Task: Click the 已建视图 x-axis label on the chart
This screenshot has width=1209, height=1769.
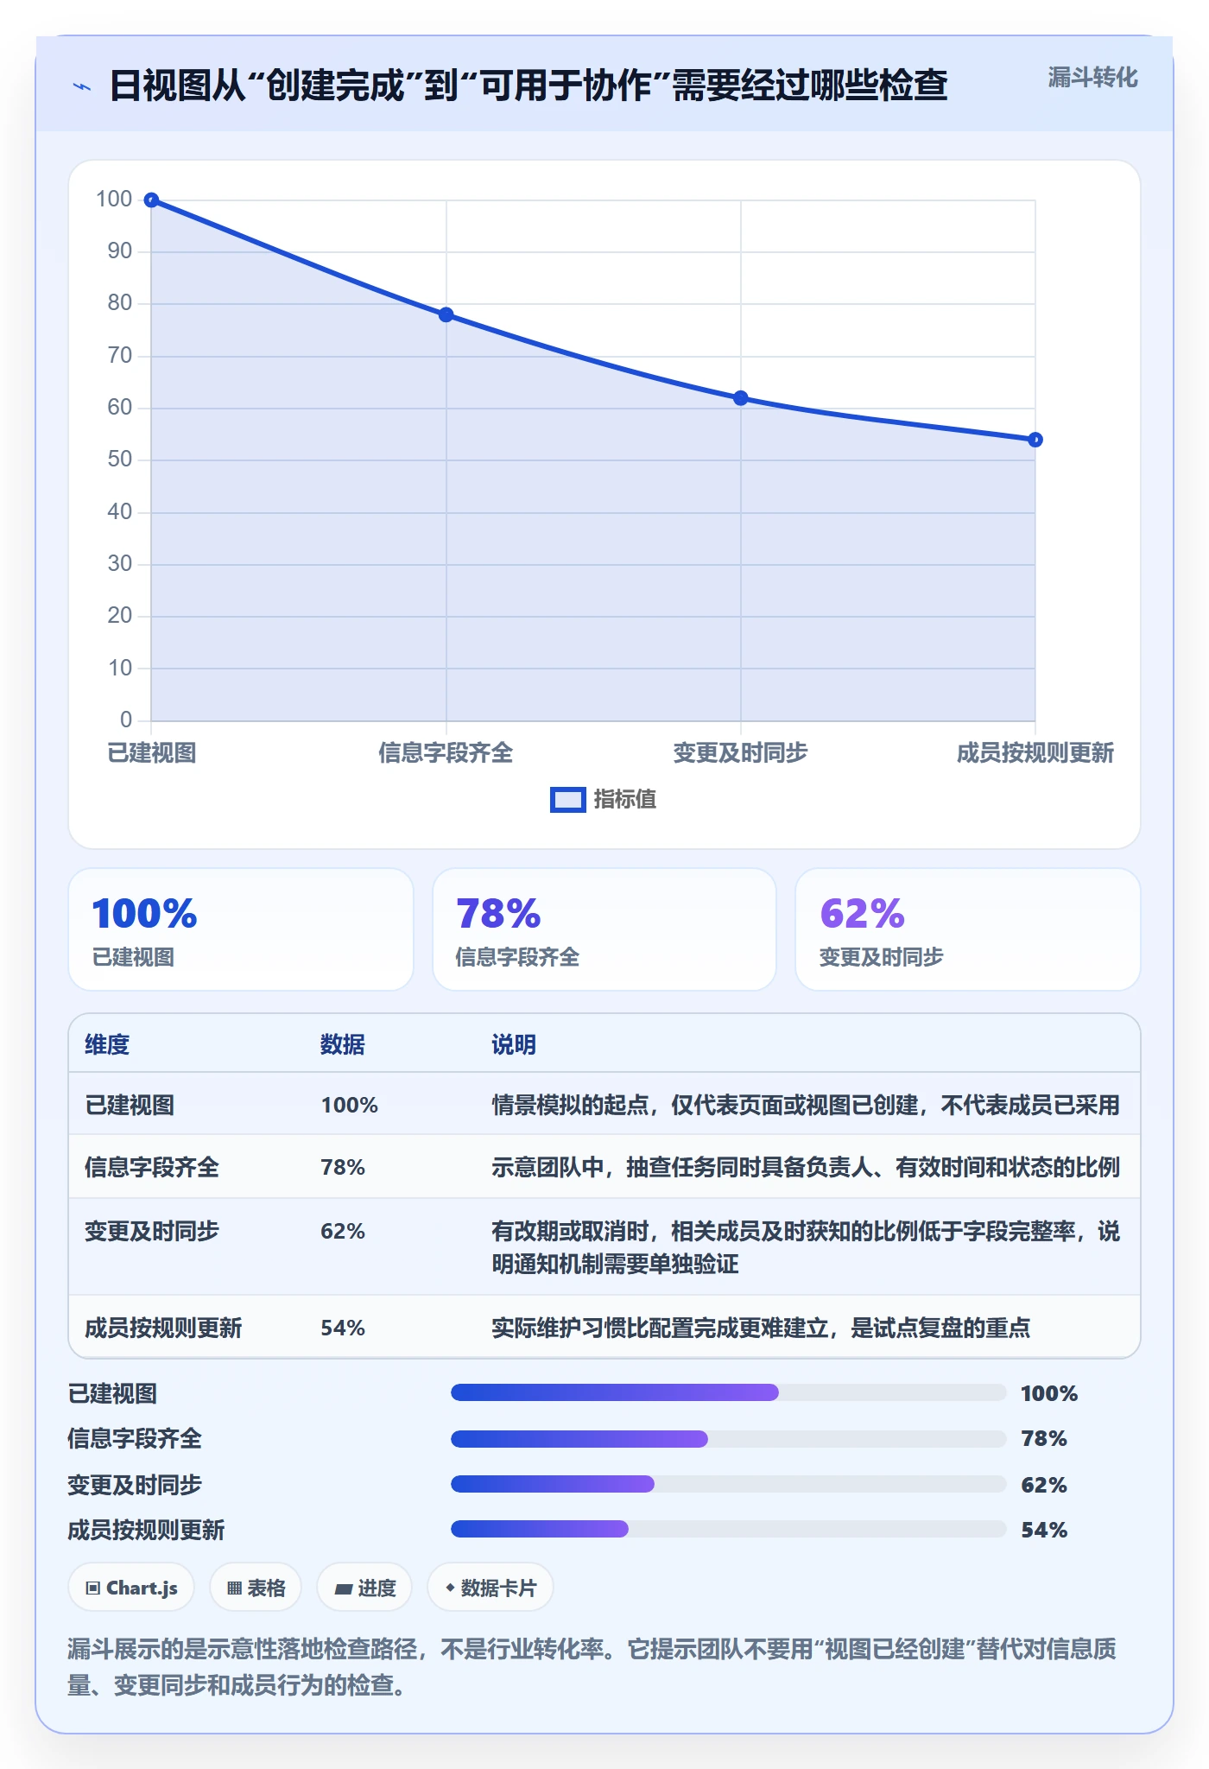Action: pos(152,752)
